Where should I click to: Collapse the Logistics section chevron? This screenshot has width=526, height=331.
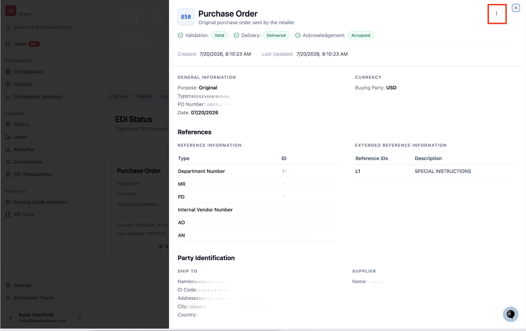(80, 113)
